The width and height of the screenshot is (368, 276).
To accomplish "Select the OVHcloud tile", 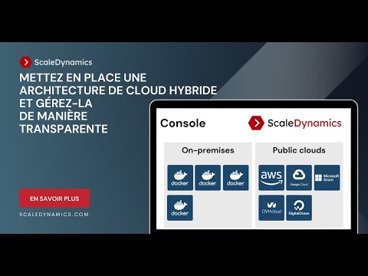I will (x=271, y=208).
